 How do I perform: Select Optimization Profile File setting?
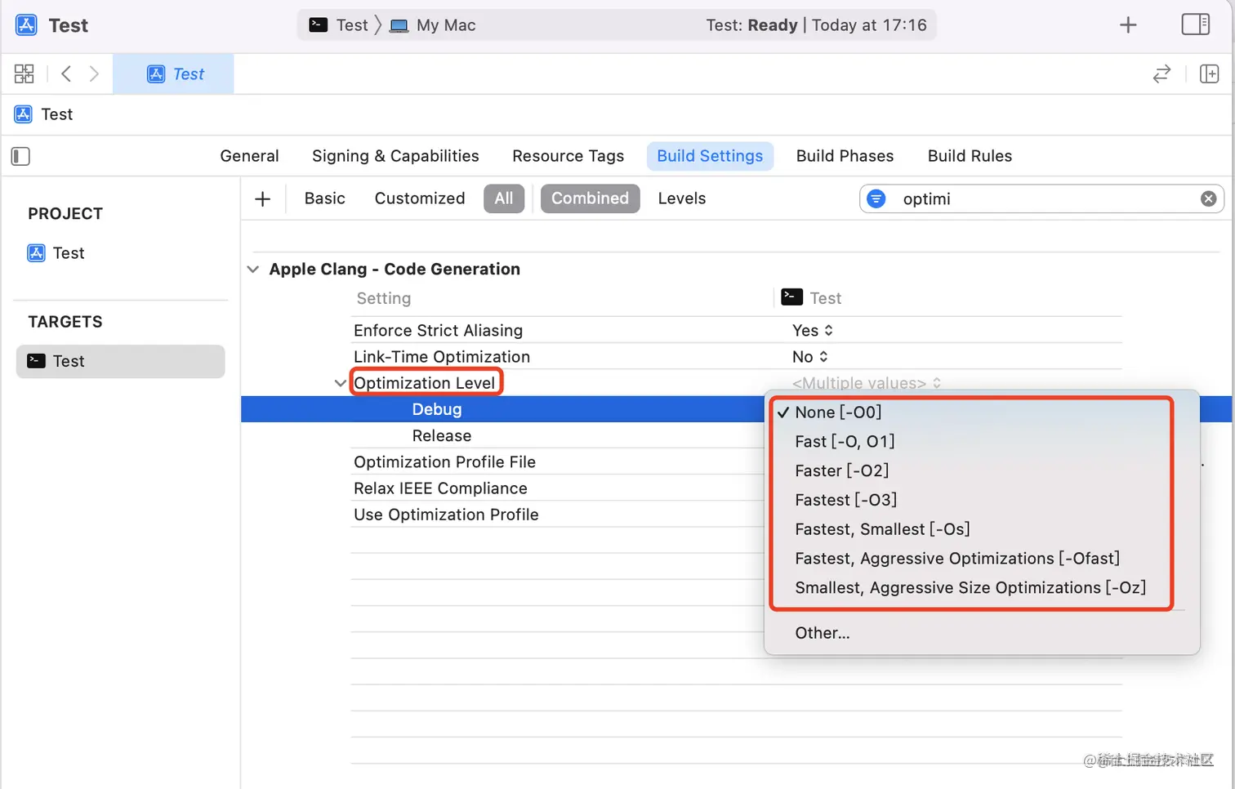pyautogui.click(x=444, y=462)
